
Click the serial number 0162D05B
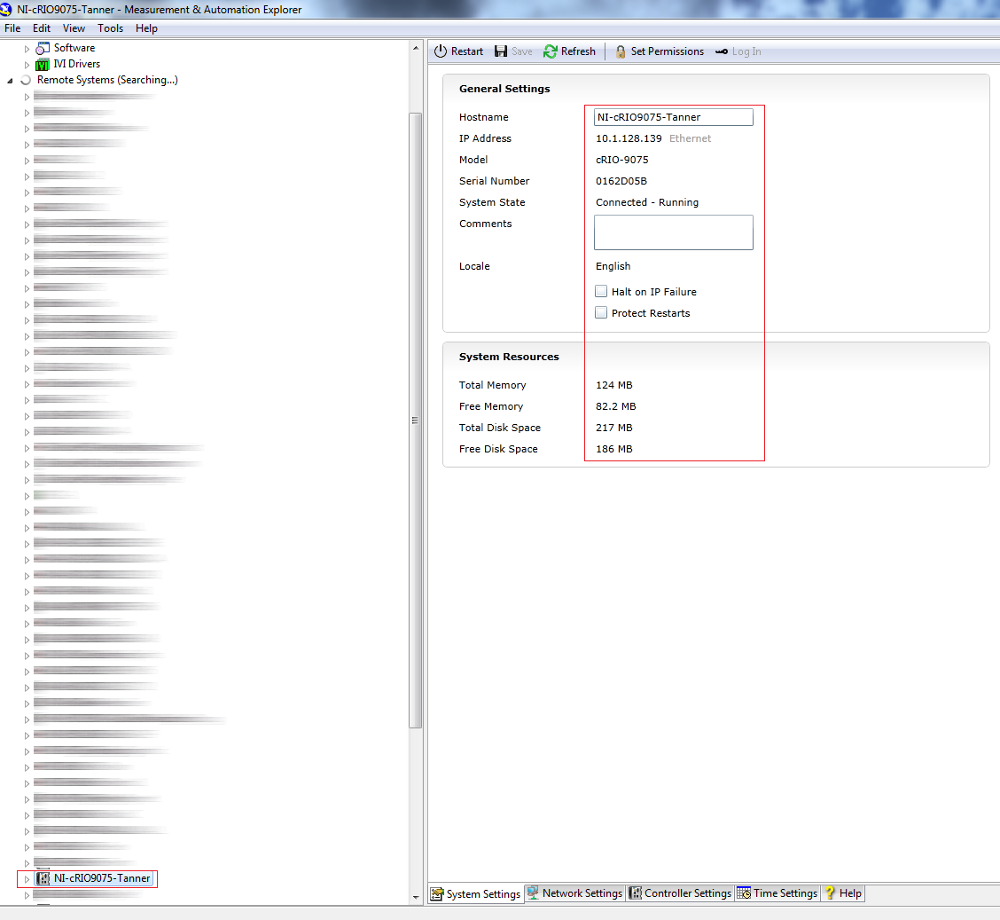[621, 181]
